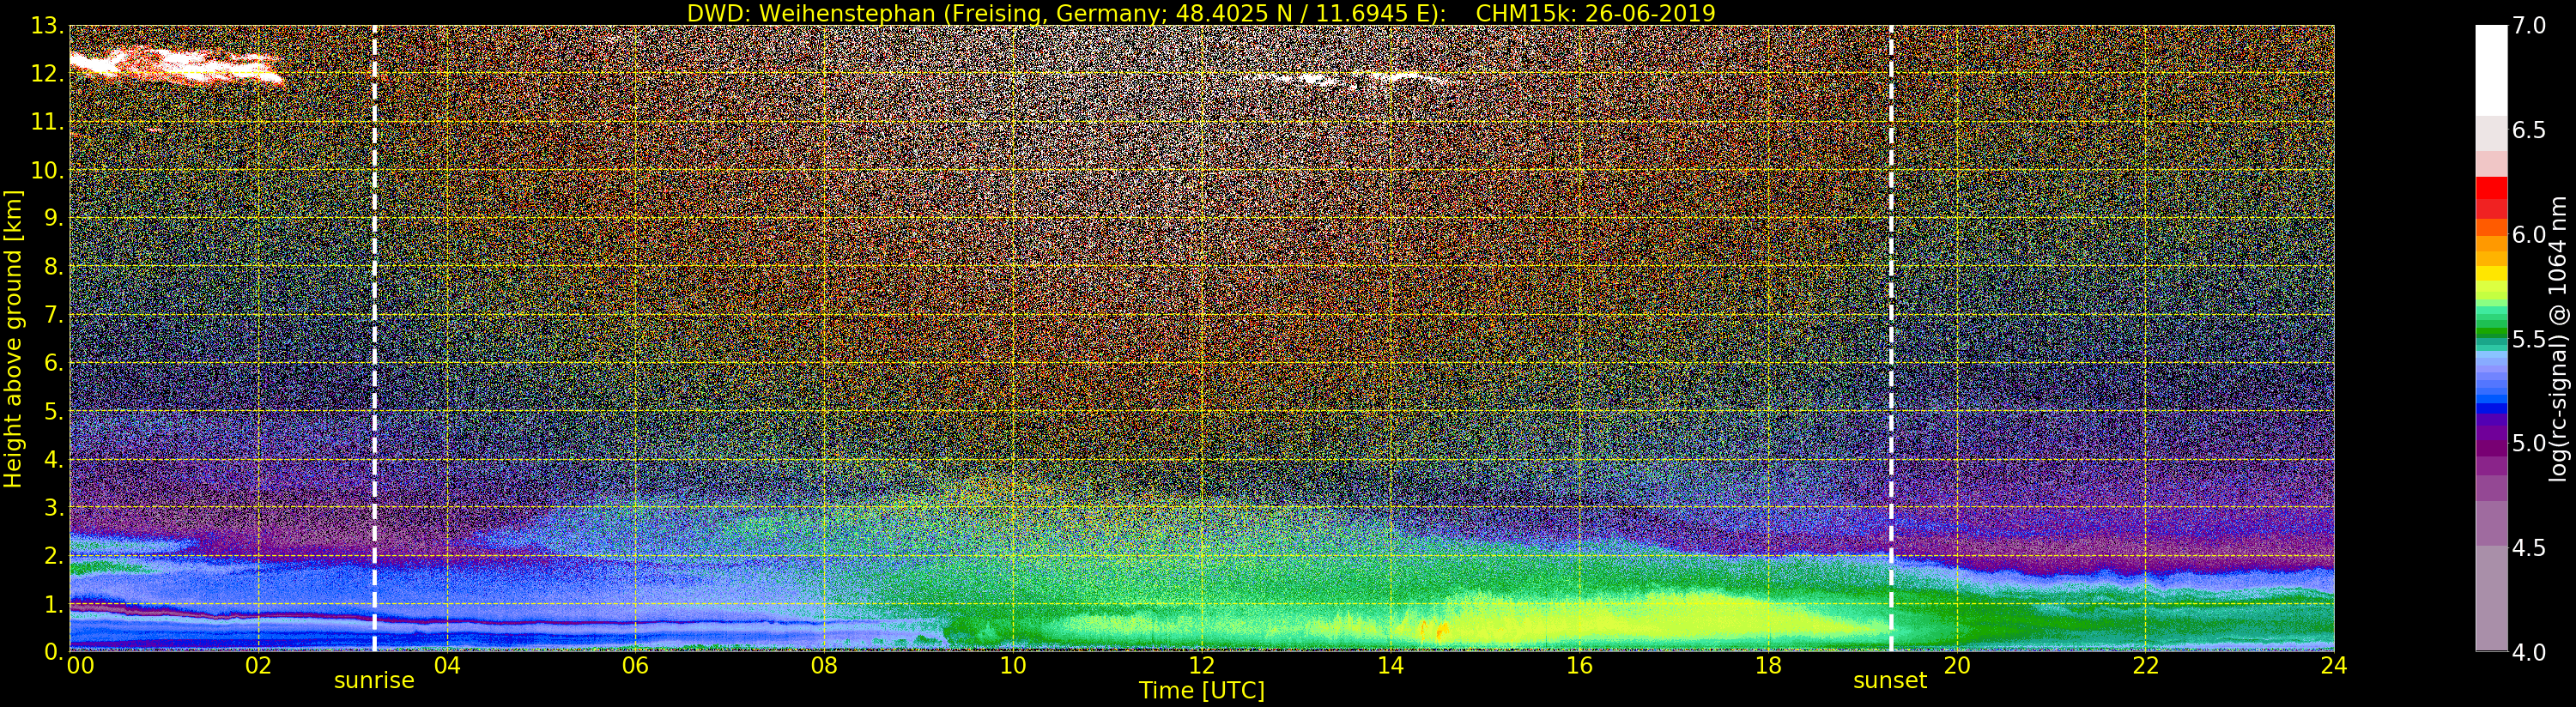2576x707 pixels.
Task: Click the y-axis tick label '4.'
Action: coord(54,459)
